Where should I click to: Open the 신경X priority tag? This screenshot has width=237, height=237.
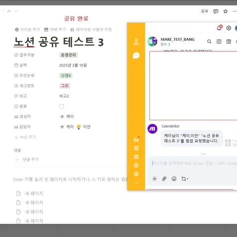66,75
